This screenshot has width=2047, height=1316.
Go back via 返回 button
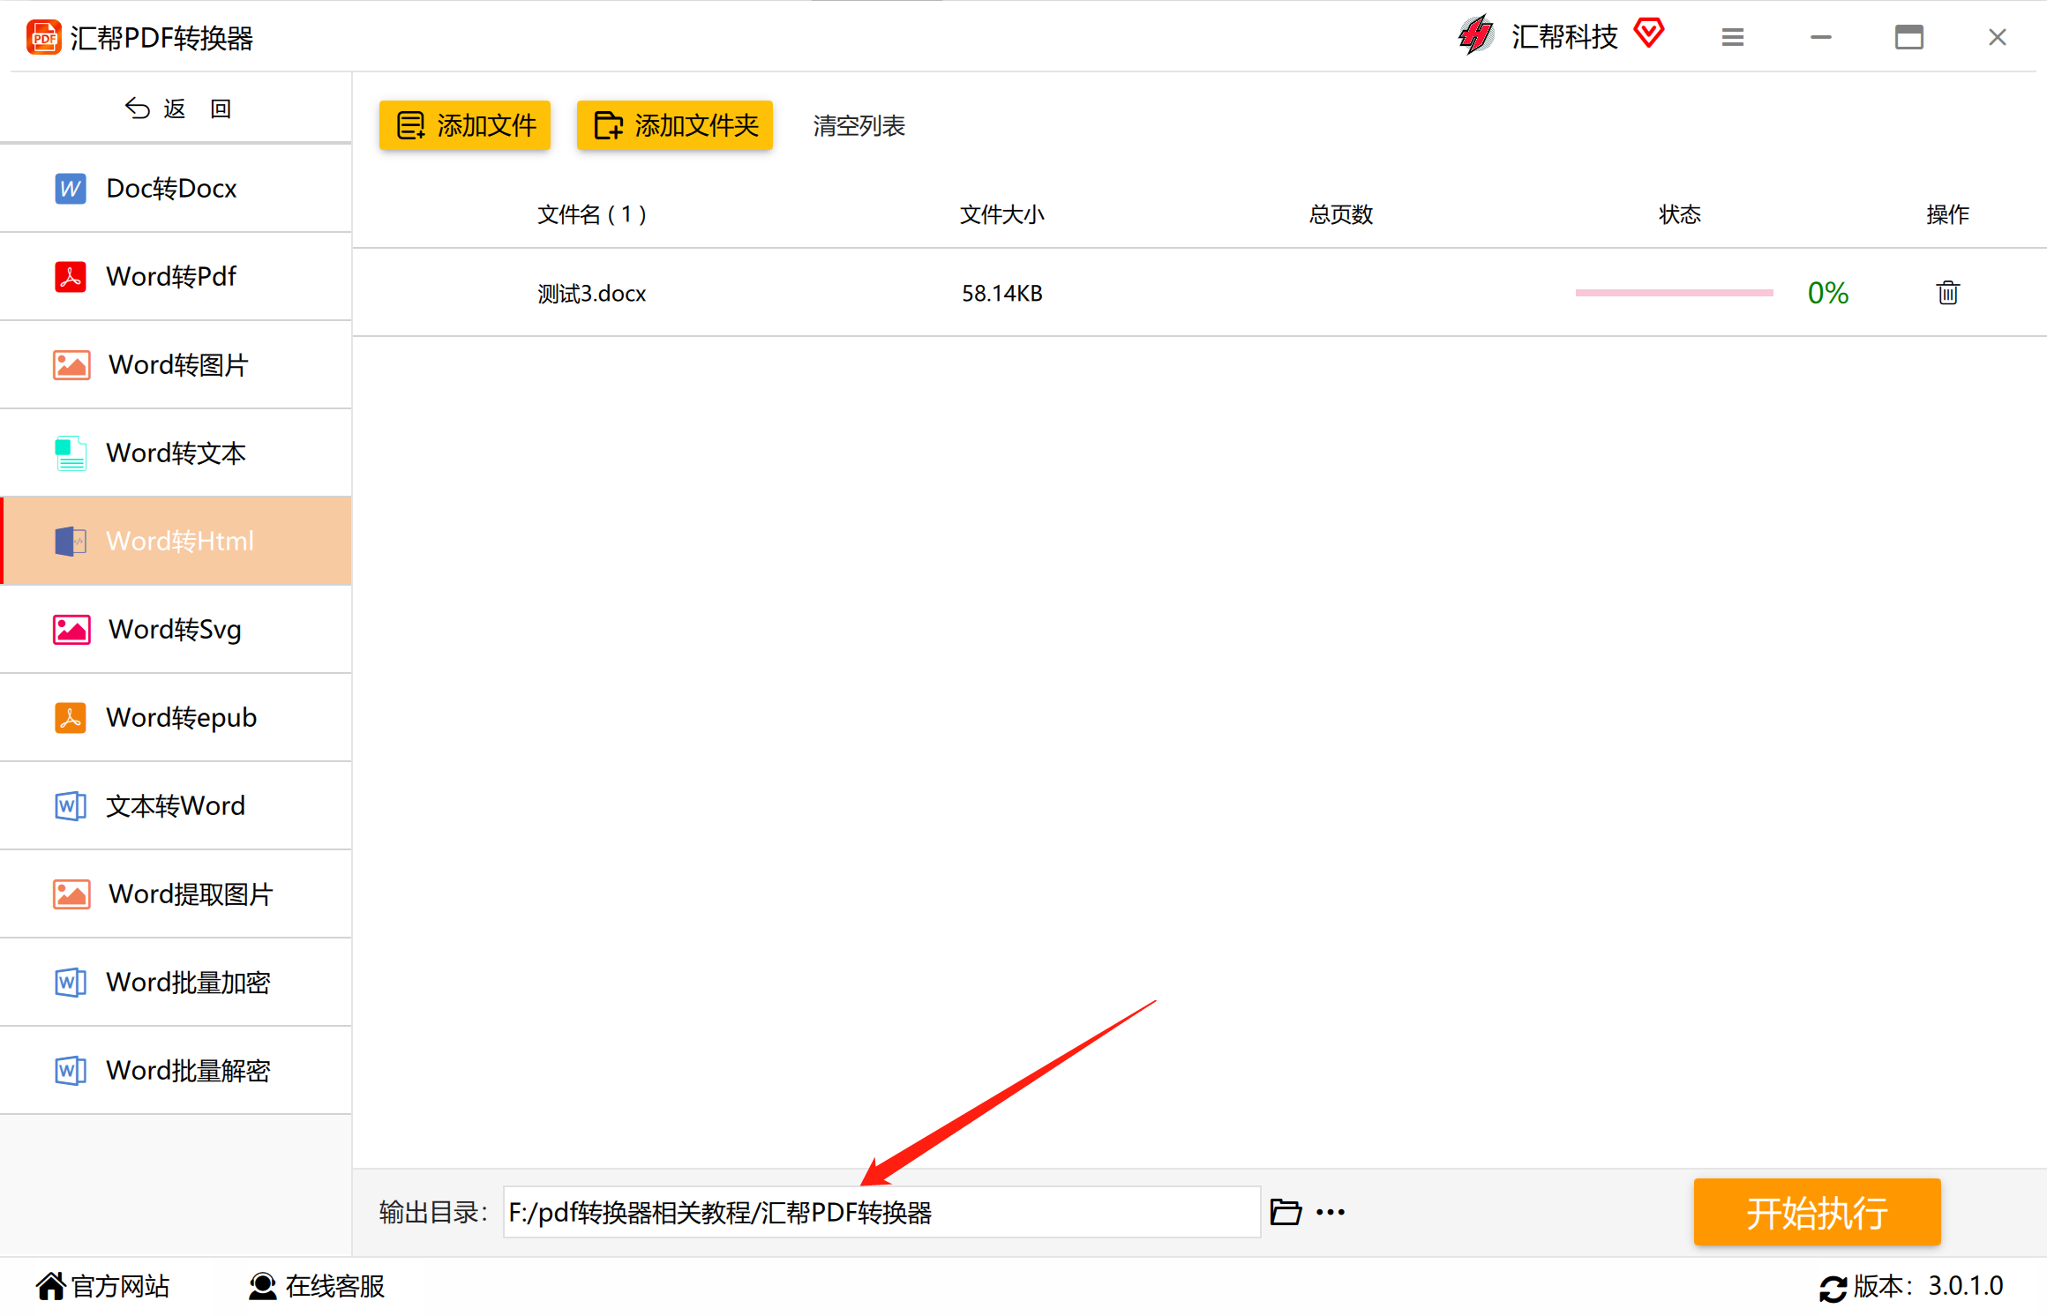[176, 108]
